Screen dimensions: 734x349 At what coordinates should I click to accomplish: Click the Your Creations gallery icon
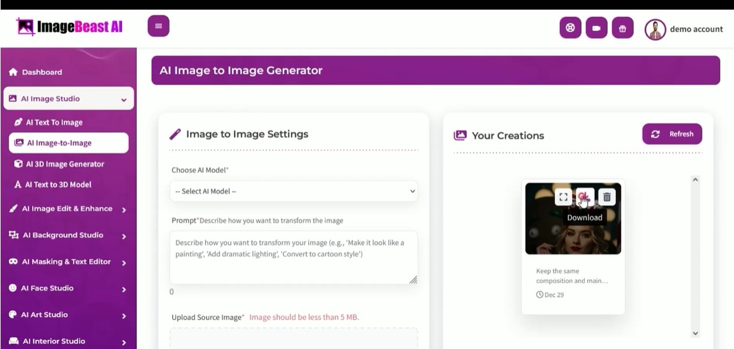460,135
